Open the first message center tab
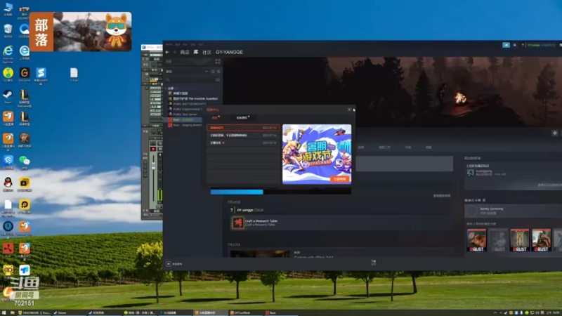562x316 pixels. pos(215,117)
